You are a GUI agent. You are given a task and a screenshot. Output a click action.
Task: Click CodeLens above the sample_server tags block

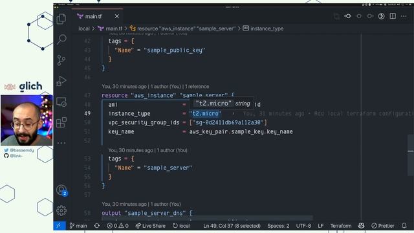click(x=147, y=150)
